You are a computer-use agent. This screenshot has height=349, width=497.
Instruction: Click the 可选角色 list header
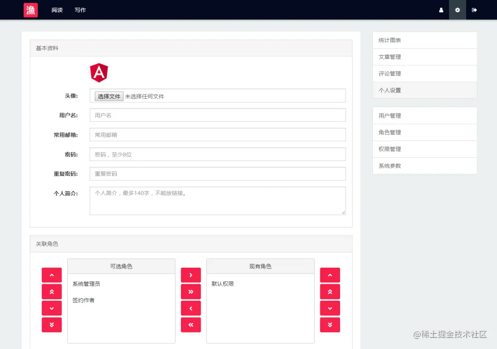121,266
